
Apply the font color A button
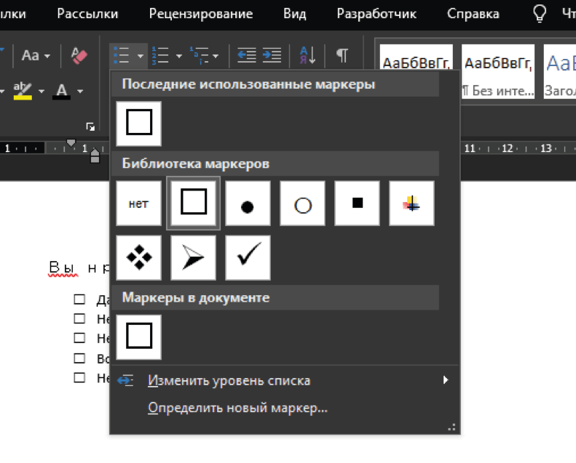tap(62, 91)
